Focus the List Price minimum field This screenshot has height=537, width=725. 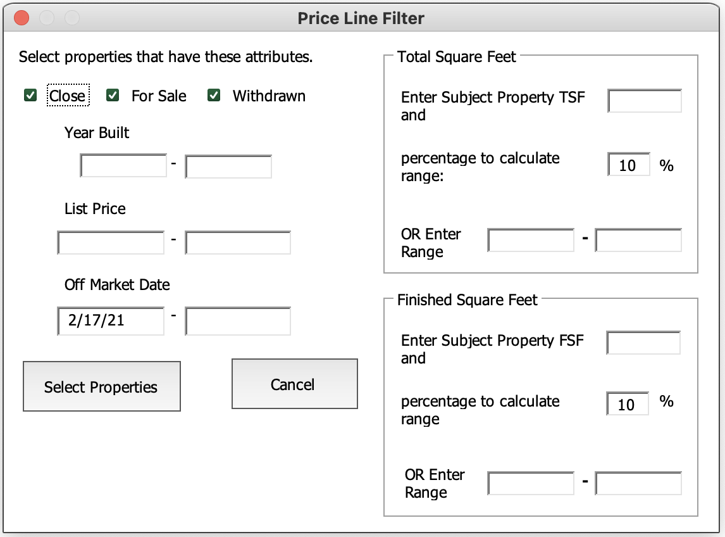pos(111,243)
